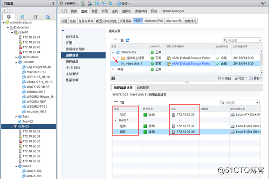Open the 操作 actions dropdown
Screen dimensions: 269x179
pyautogui.click(x=124, y=3)
